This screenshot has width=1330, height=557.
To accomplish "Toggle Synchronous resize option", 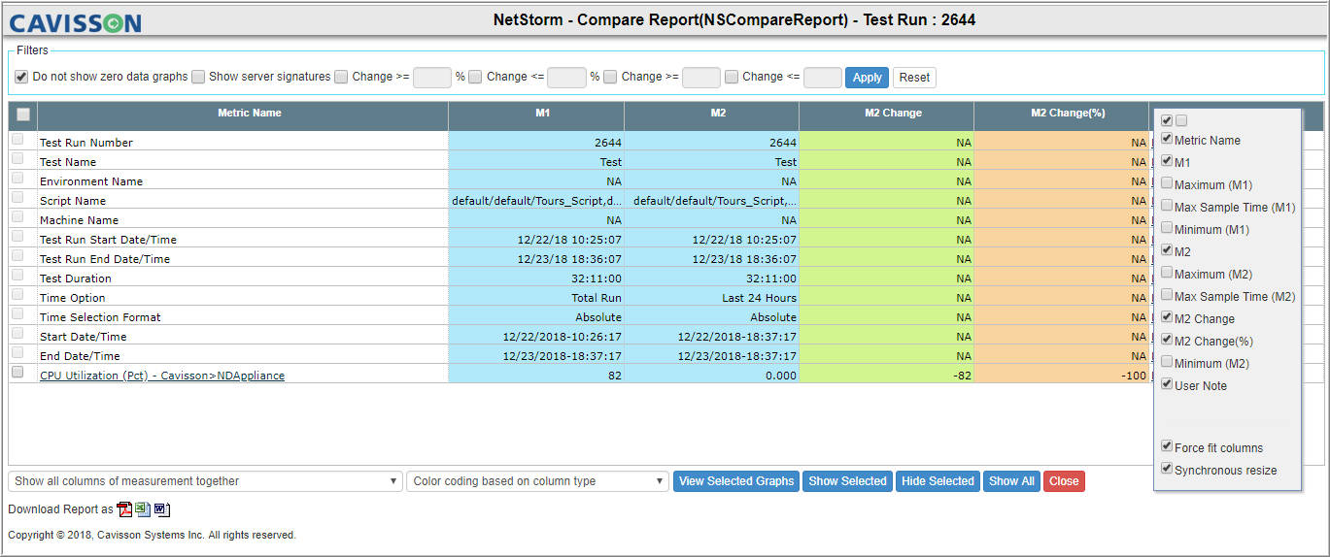I will tap(1167, 469).
